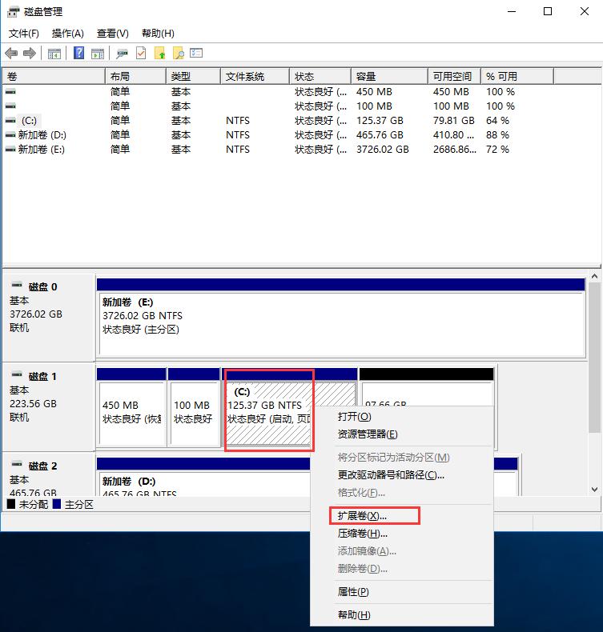Select the 450 MB recovery partition on 磁盘 1

click(131, 407)
